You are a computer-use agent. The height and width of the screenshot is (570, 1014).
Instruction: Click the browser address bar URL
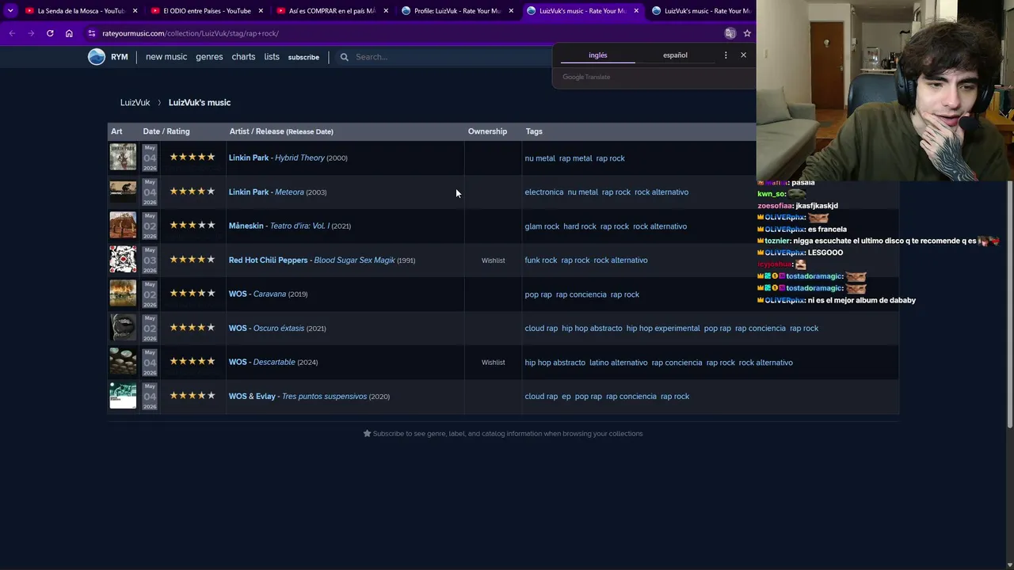(190, 33)
